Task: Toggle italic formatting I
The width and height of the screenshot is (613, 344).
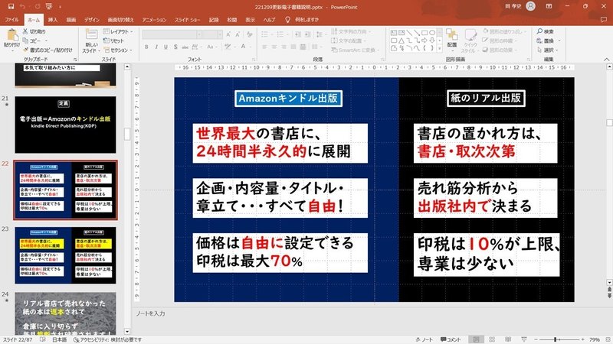Action: (156, 47)
